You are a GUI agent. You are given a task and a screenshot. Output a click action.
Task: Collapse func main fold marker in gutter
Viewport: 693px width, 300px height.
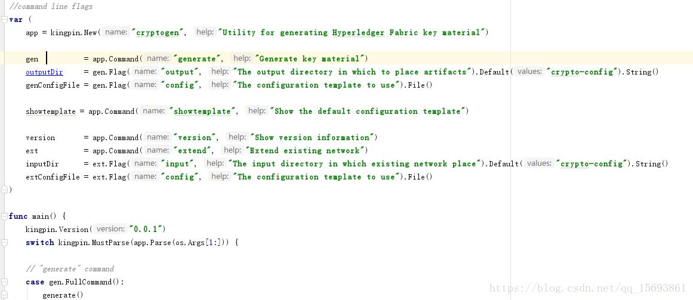[4, 216]
